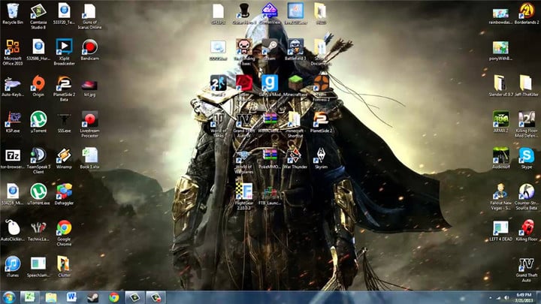Open Steam from the taskbar
This screenshot has height=304, width=541.
(x=92, y=297)
